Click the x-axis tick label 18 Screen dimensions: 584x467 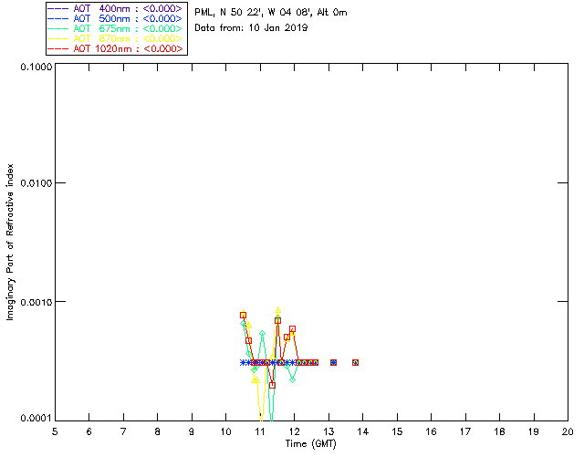[x=499, y=431]
